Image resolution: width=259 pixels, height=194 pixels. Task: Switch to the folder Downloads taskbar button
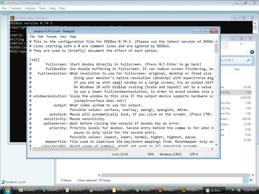(x=28, y=190)
